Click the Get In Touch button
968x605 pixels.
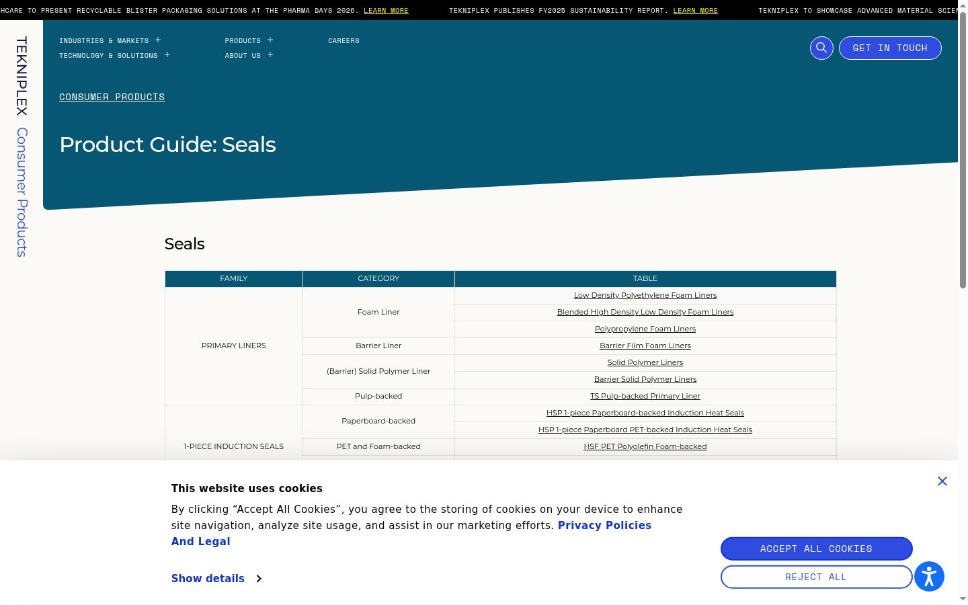point(890,48)
